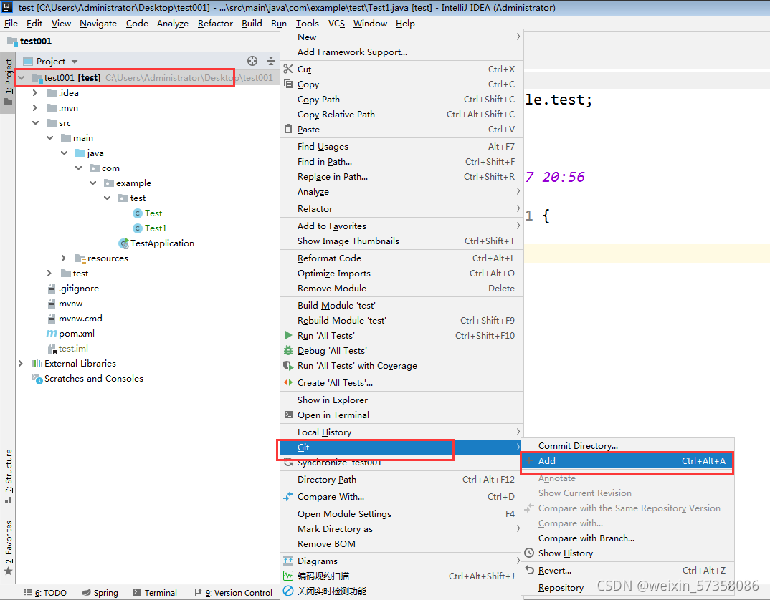Click the pom.xml Maven icon
770x600 pixels.
coord(52,334)
